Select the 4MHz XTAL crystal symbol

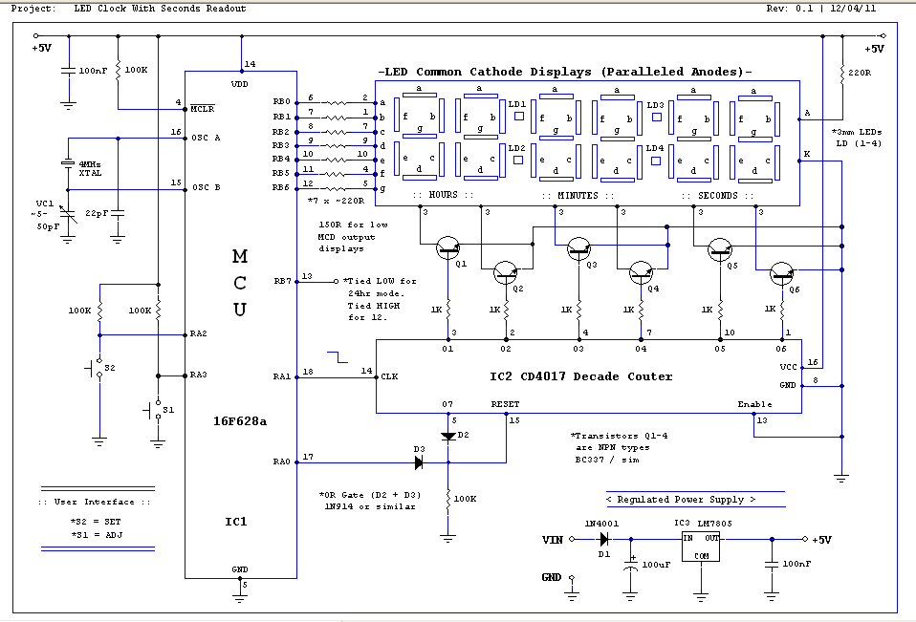[68, 164]
